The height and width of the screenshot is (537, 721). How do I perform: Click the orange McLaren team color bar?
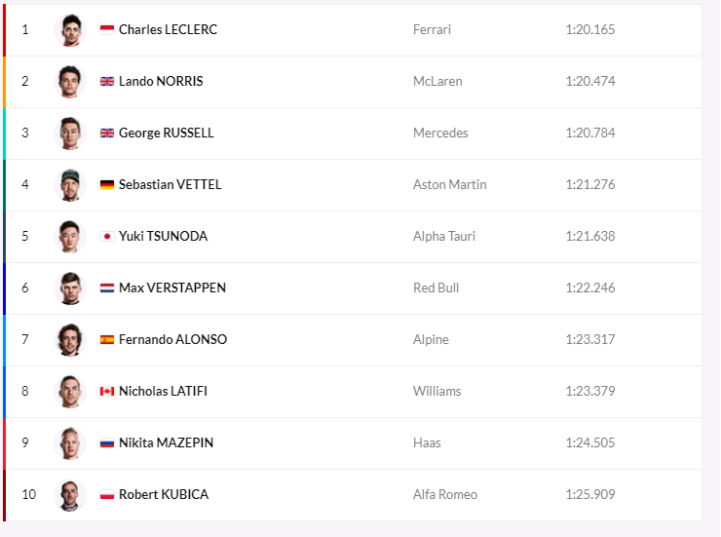(x=4, y=82)
